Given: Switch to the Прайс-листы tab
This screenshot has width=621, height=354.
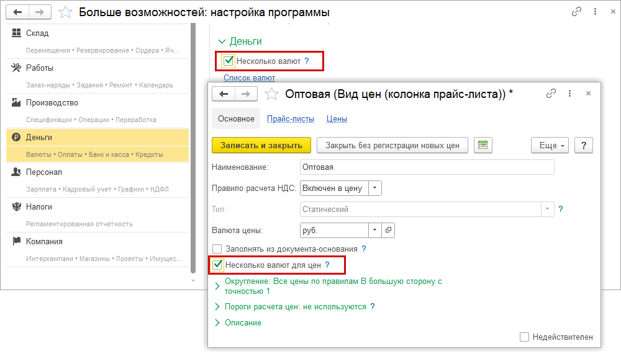Looking at the screenshot, I should (x=290, y=118).
